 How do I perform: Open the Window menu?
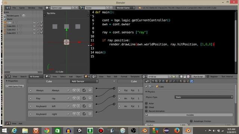tap(31, 8)
